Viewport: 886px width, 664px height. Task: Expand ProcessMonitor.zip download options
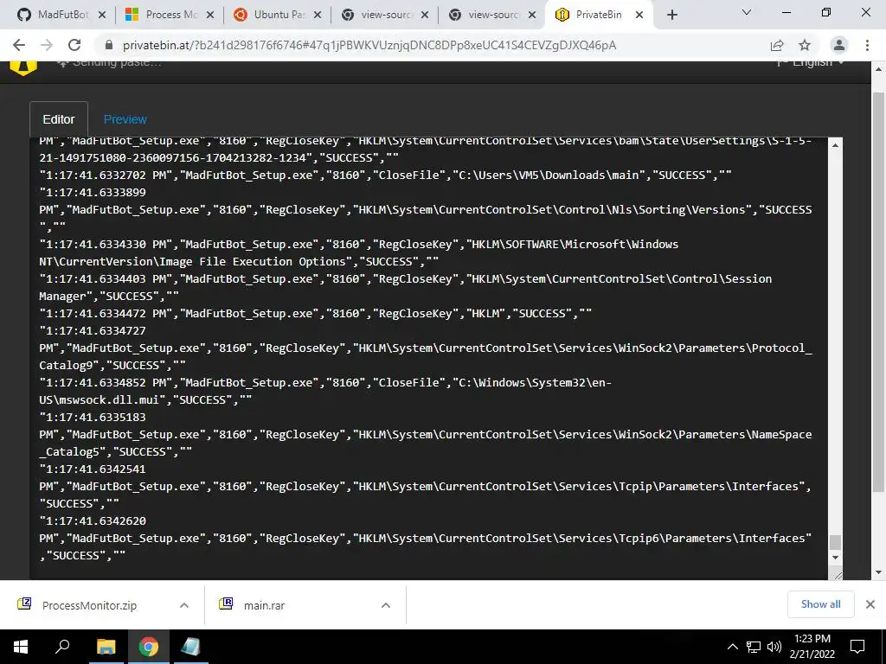[x=183, y=605]
